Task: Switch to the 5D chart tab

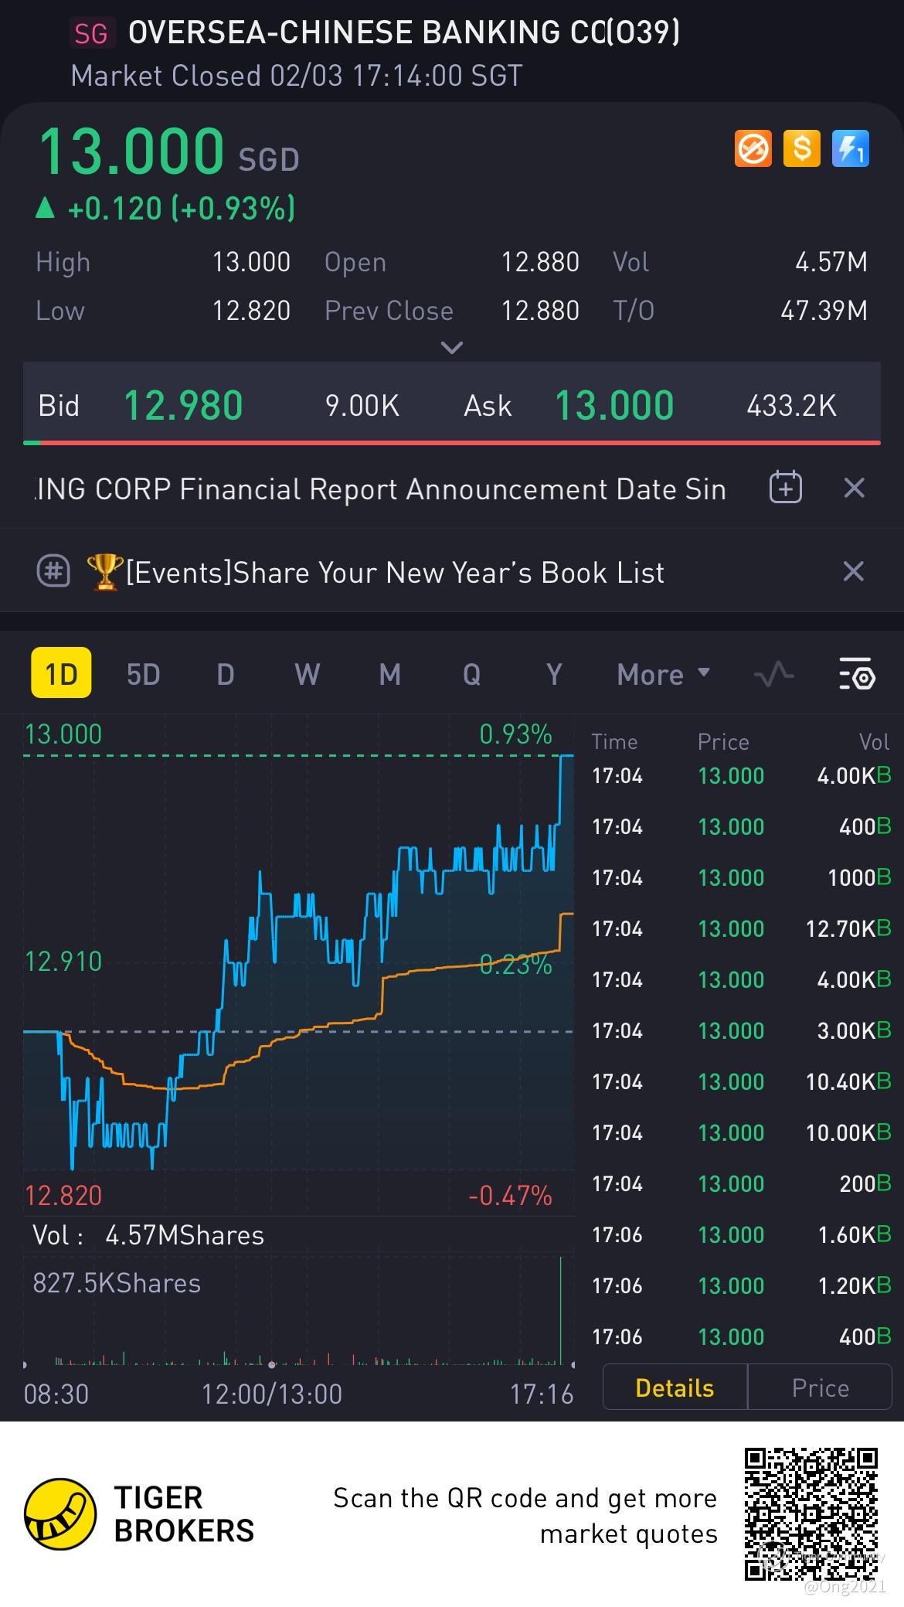Action: coord(143,675)
